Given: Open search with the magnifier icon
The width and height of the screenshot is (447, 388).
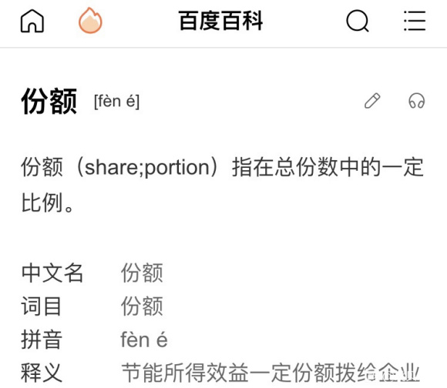Looking at the screenshot, I should (x=358, y=21).
